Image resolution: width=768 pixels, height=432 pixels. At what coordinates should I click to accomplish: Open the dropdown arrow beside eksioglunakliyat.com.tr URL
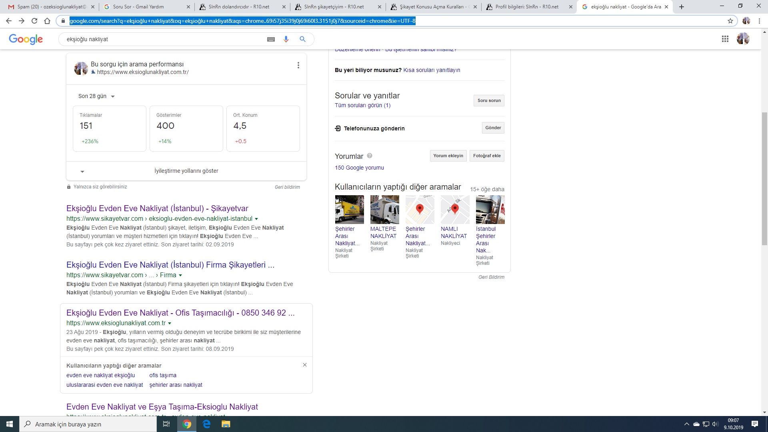click(170, 323)
